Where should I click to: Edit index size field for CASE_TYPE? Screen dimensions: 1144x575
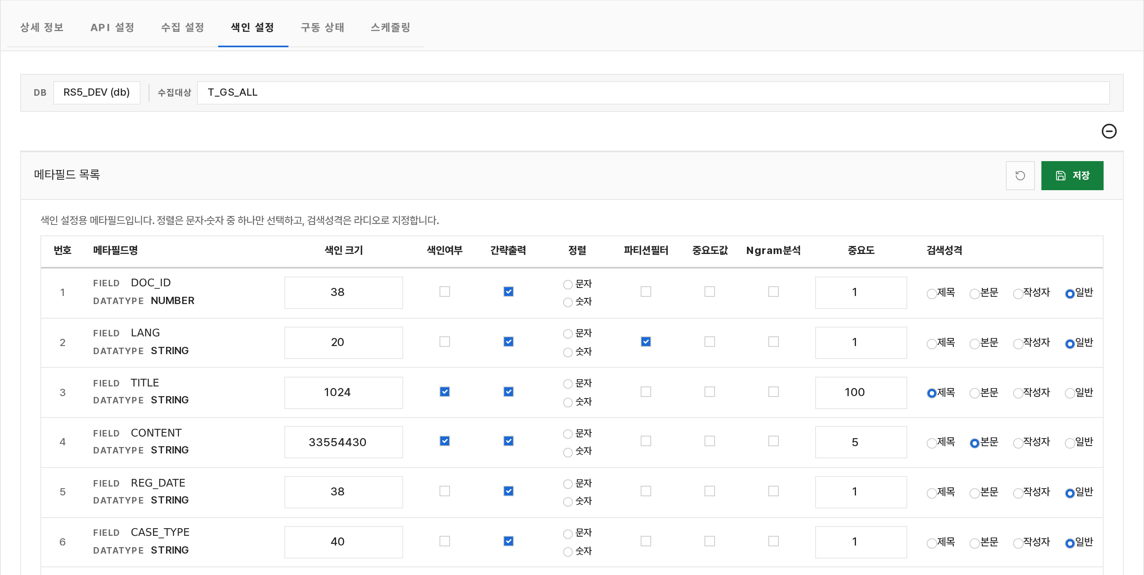343,542
